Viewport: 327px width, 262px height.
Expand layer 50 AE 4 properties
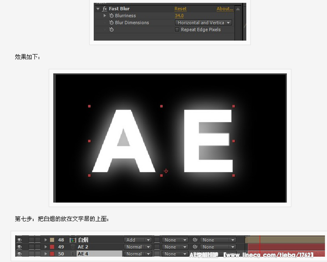pos(46,254)
